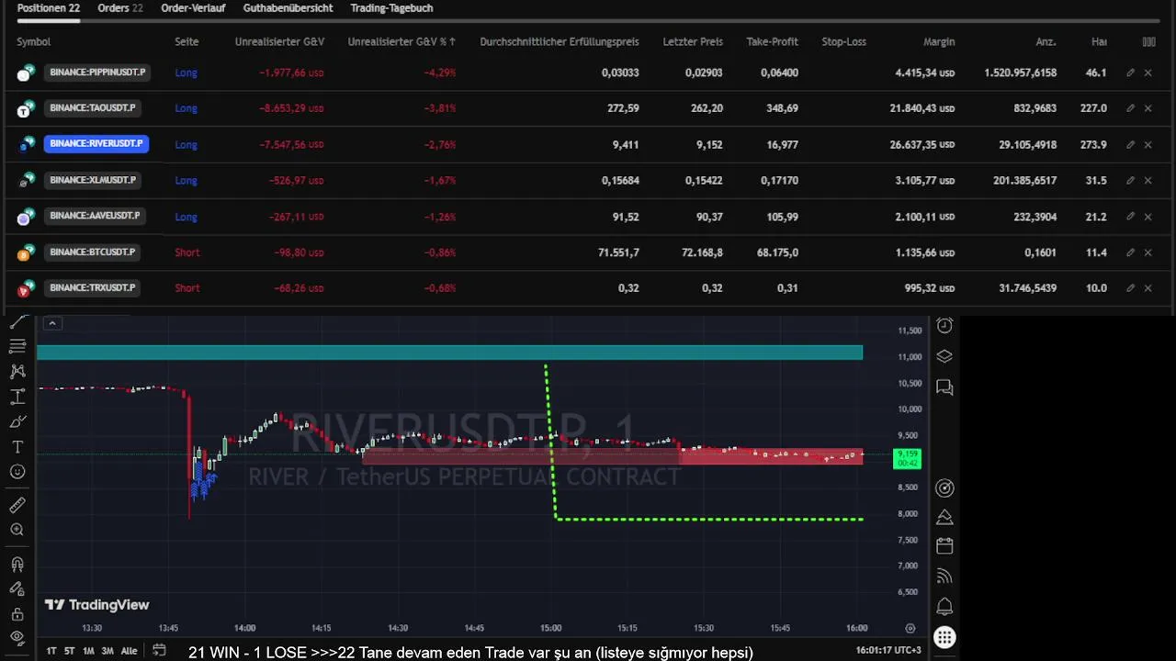Select the ruler measure tool
Image resolution: width=1176 pixels, height=661 pixels.
click(17, 505)
